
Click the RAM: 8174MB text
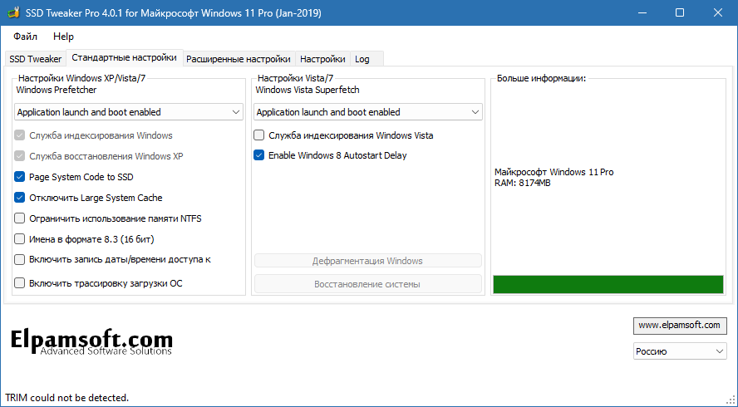(x=523, y=183)
